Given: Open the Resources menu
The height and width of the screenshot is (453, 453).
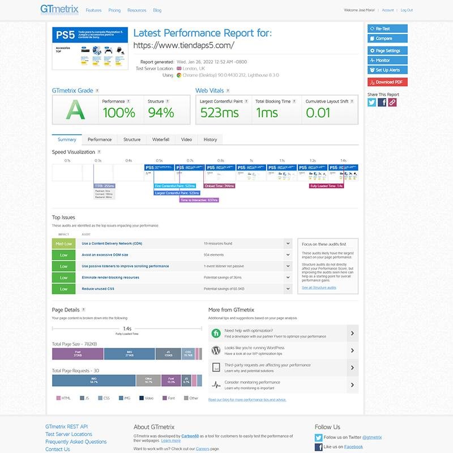Looking at the screenshot, I should (136, 10).
